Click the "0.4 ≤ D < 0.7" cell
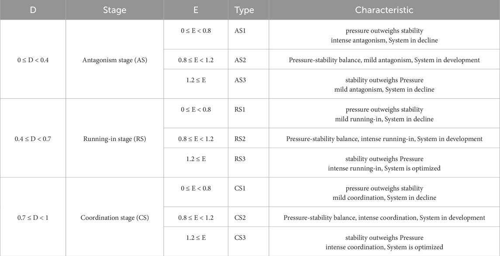 (x=33, y=139)
